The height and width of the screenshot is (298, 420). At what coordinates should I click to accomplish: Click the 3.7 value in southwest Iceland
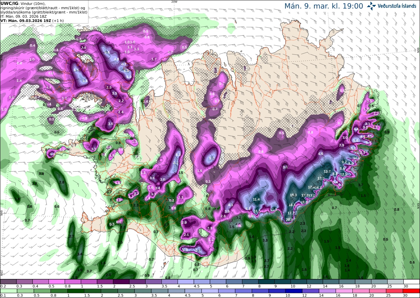136,194
